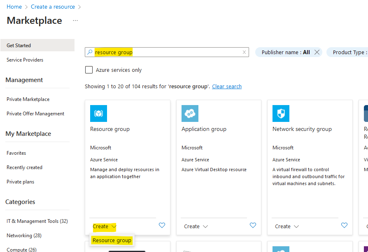Expand Create options for Network security group

click(x=287, y=226)
